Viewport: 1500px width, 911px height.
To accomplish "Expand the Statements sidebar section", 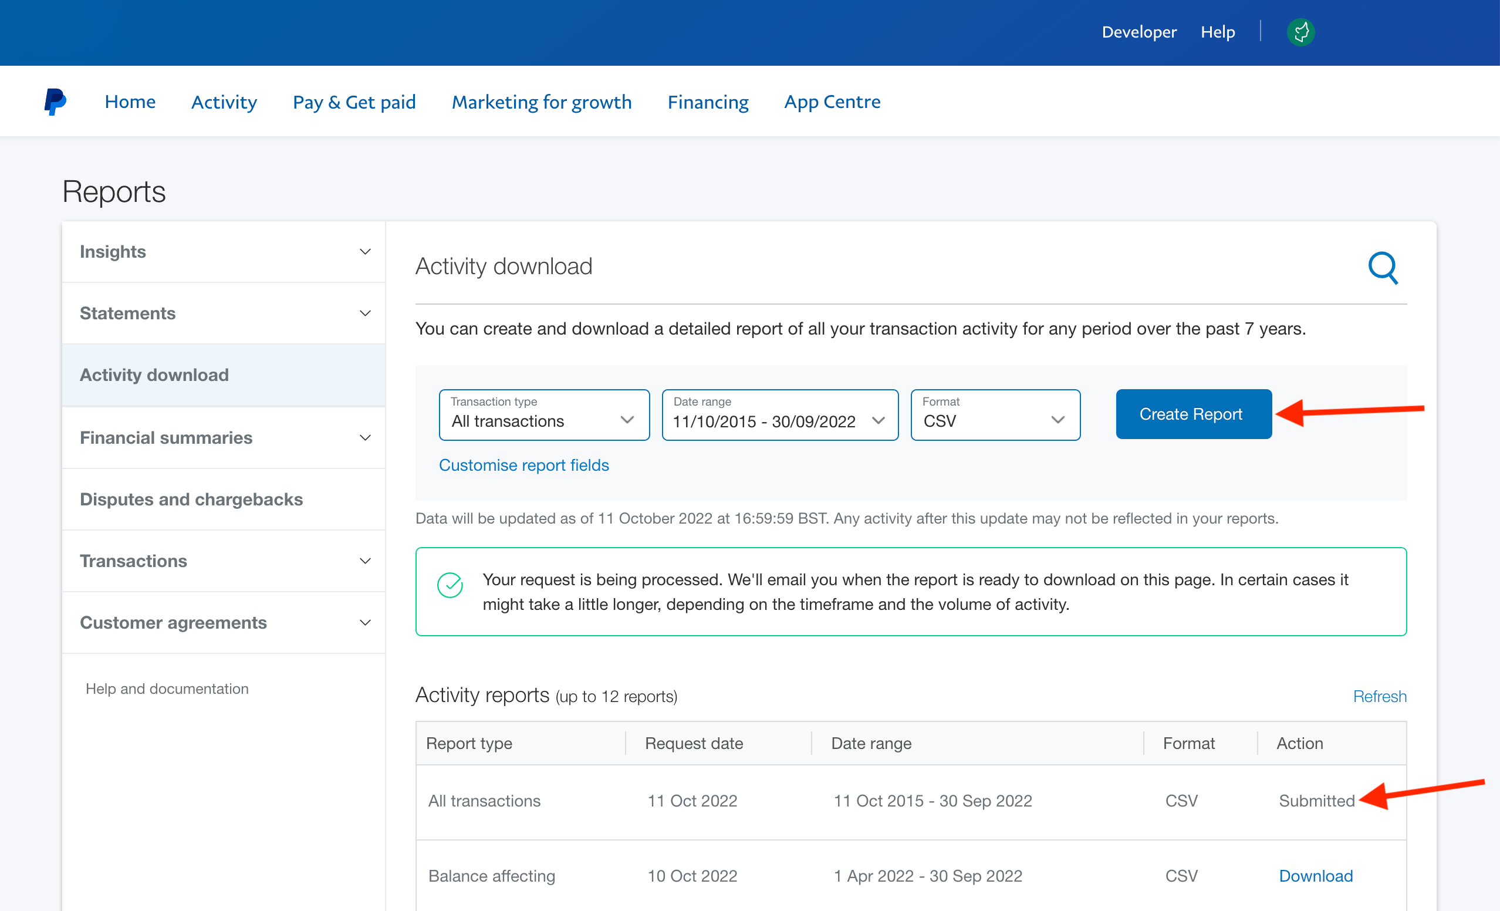I will pos(224,313).
